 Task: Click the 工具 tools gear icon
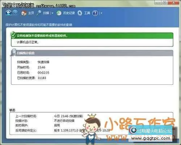pyautogui.click(x=80, y=13)
